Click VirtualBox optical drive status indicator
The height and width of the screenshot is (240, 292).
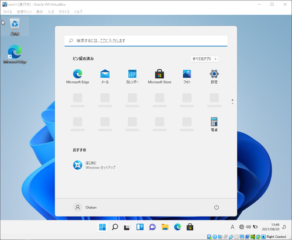(x=215, y=236)
